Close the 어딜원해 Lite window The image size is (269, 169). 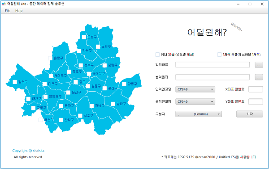[262, 4]
